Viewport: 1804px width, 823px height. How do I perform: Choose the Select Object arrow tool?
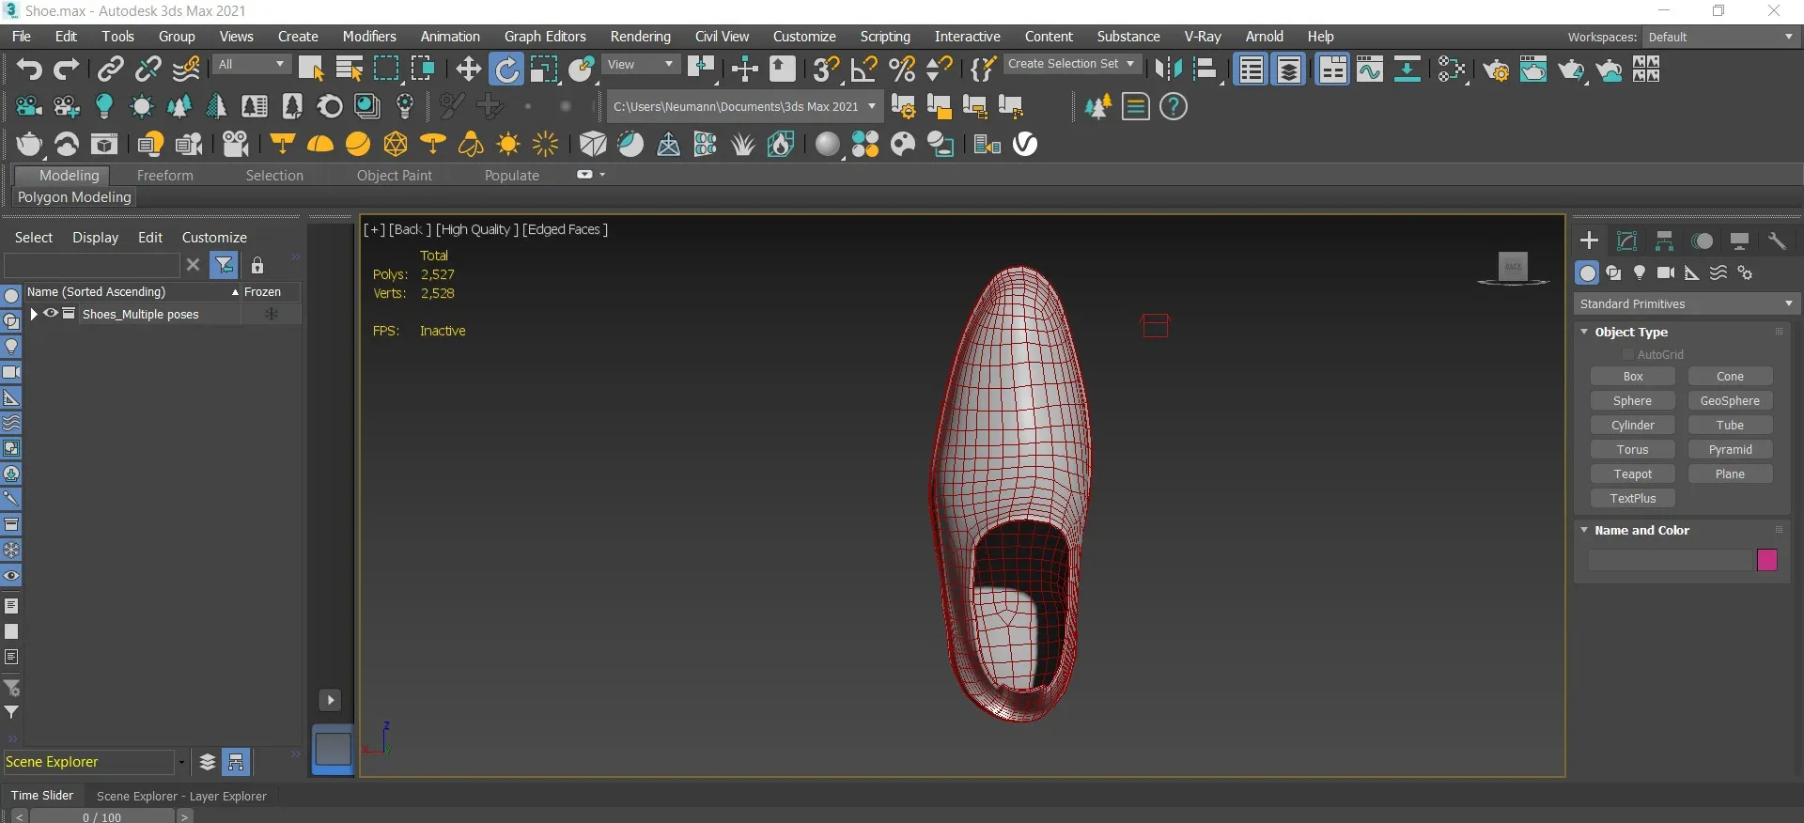click(311, 70)
